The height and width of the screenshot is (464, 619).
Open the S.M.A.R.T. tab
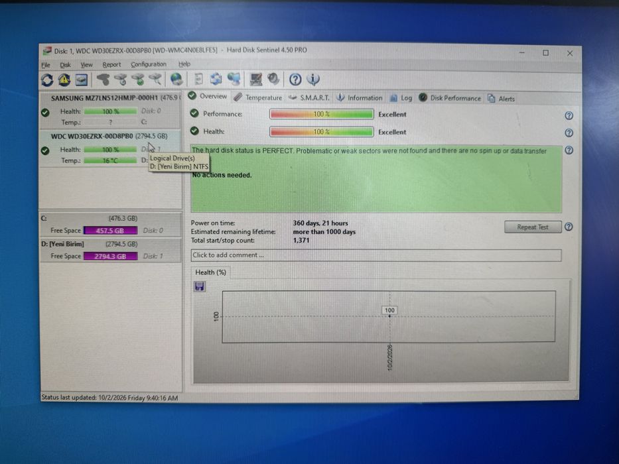click(x=309, y=98)
